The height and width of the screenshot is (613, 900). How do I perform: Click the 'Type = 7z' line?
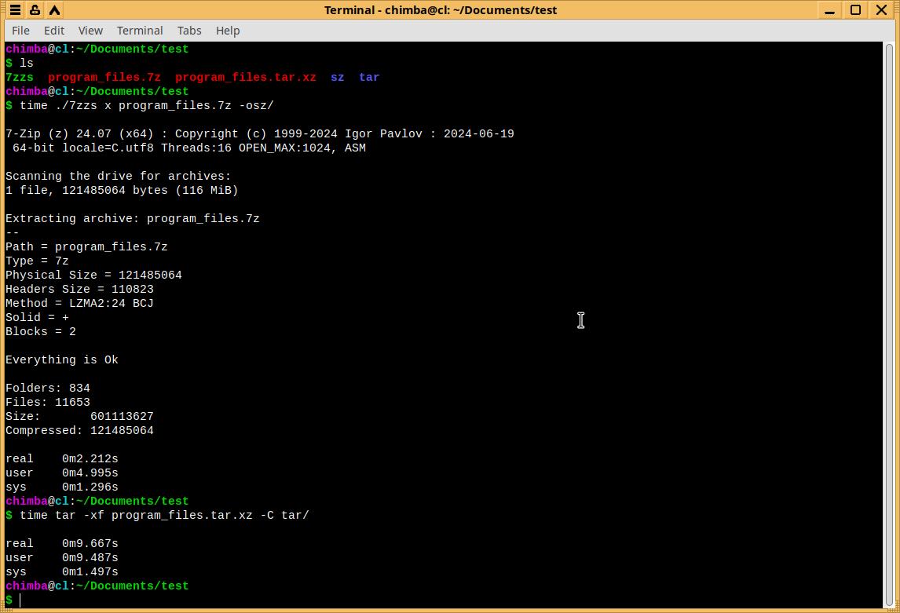coord(37,261)
